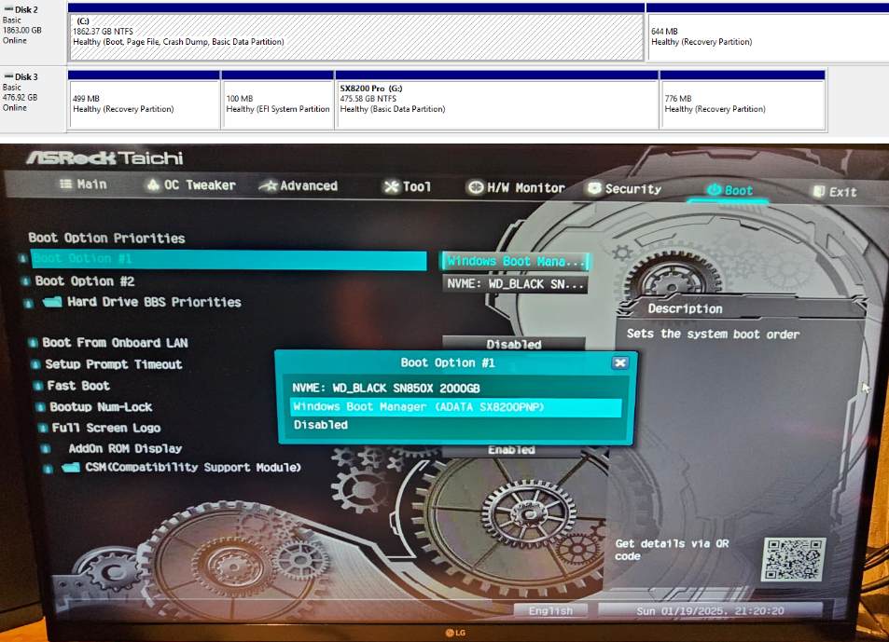Click the QR code for details
889x642 pixels.
point(793,559)
